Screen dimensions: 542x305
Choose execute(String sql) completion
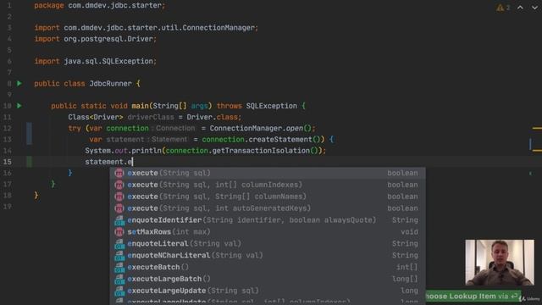268,173
